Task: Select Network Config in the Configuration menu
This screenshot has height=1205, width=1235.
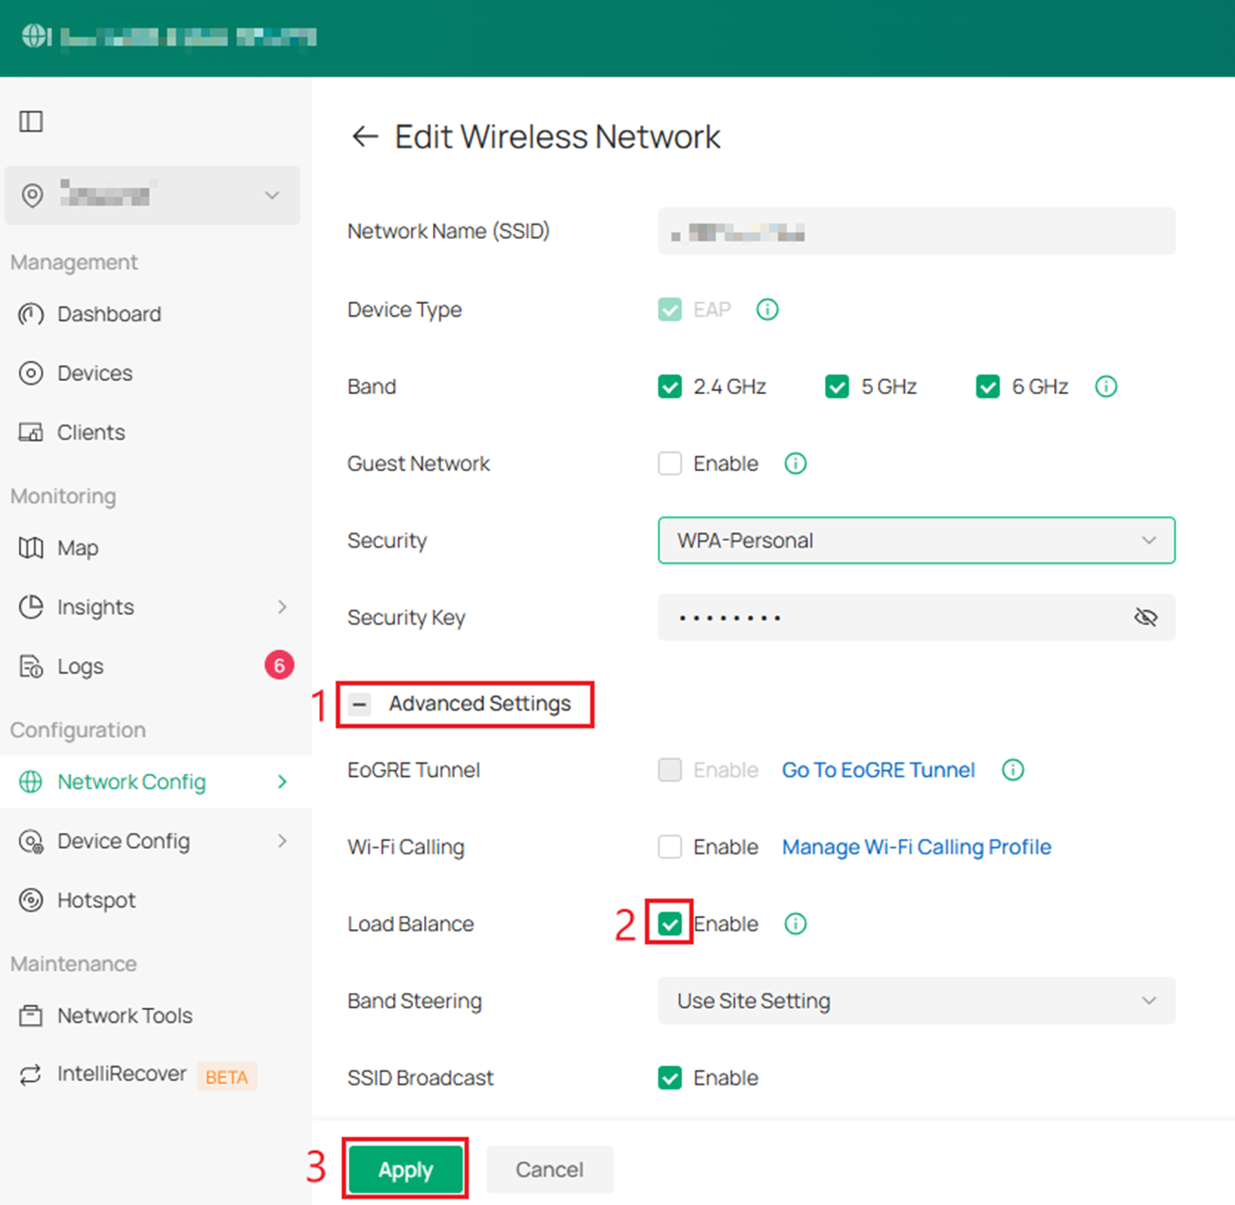Action: tap(131, 782)
